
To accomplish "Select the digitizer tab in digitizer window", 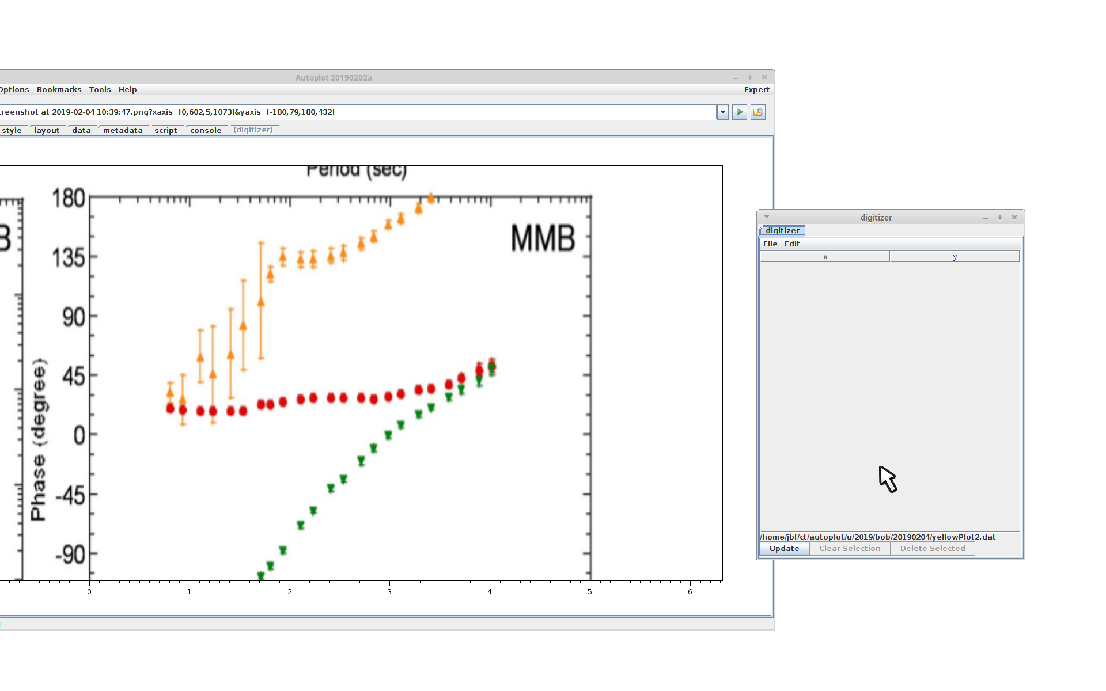I will coord(782,231).
